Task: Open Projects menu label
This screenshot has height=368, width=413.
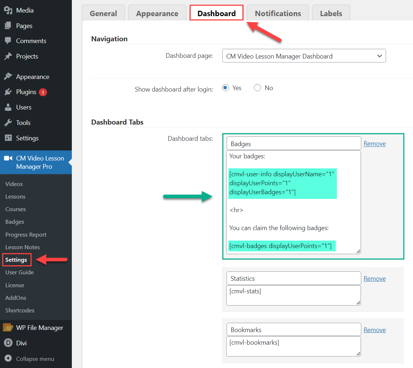Action: 27,56
